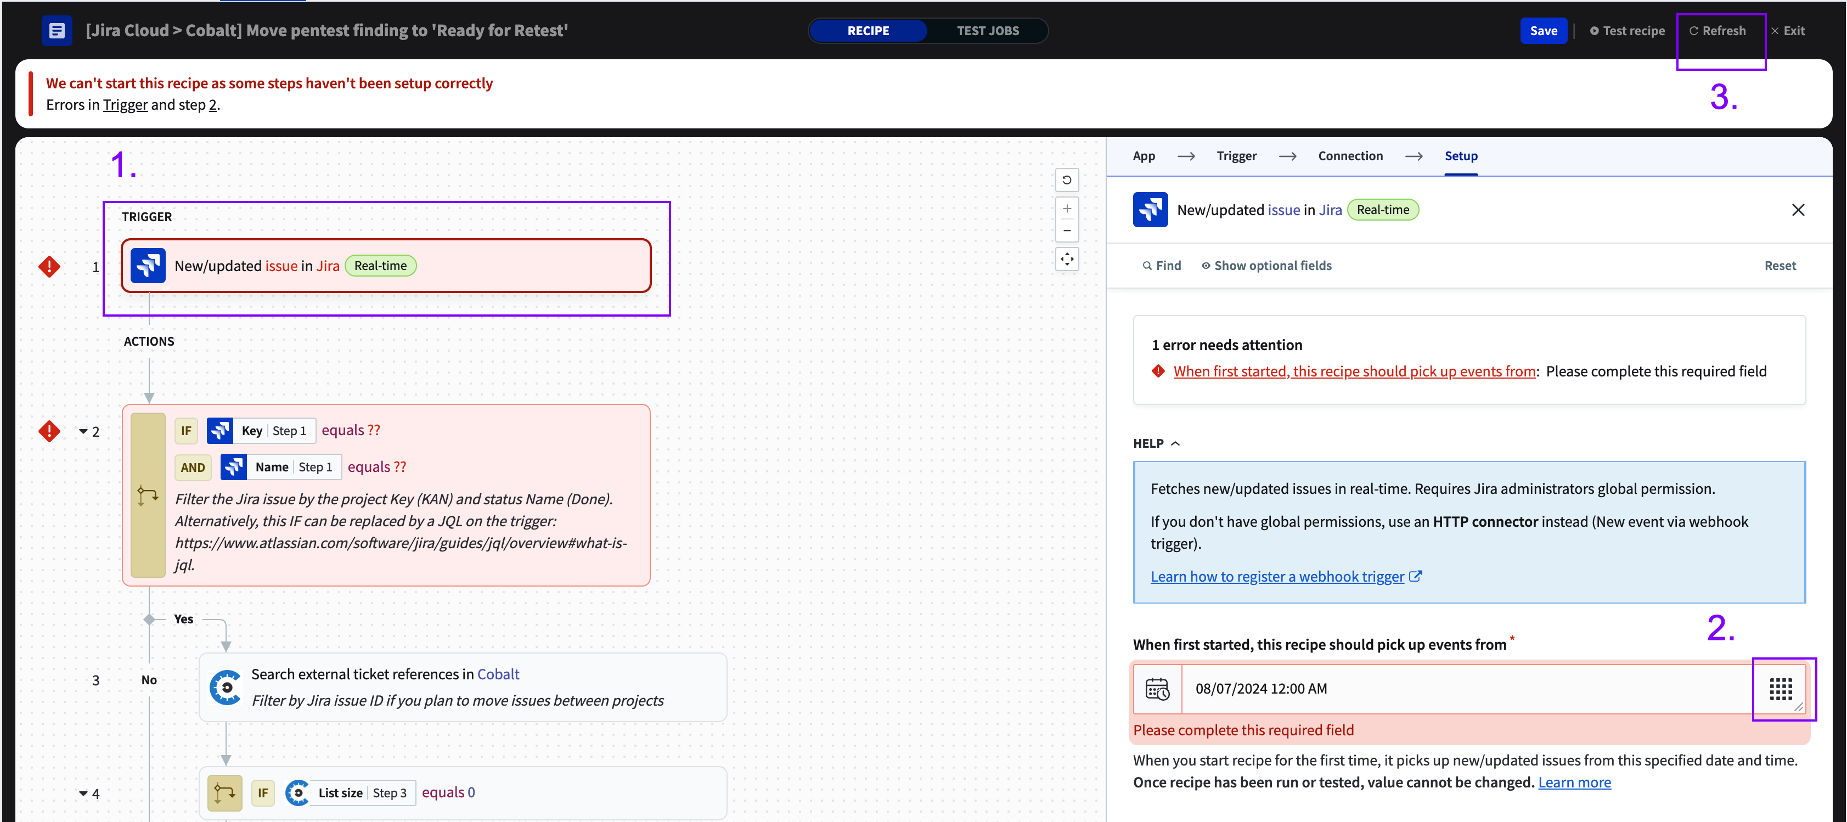Switch to the TEST JOBS view toggle
The width and height of the screenshot is (1847, 822).
[987, 31]
